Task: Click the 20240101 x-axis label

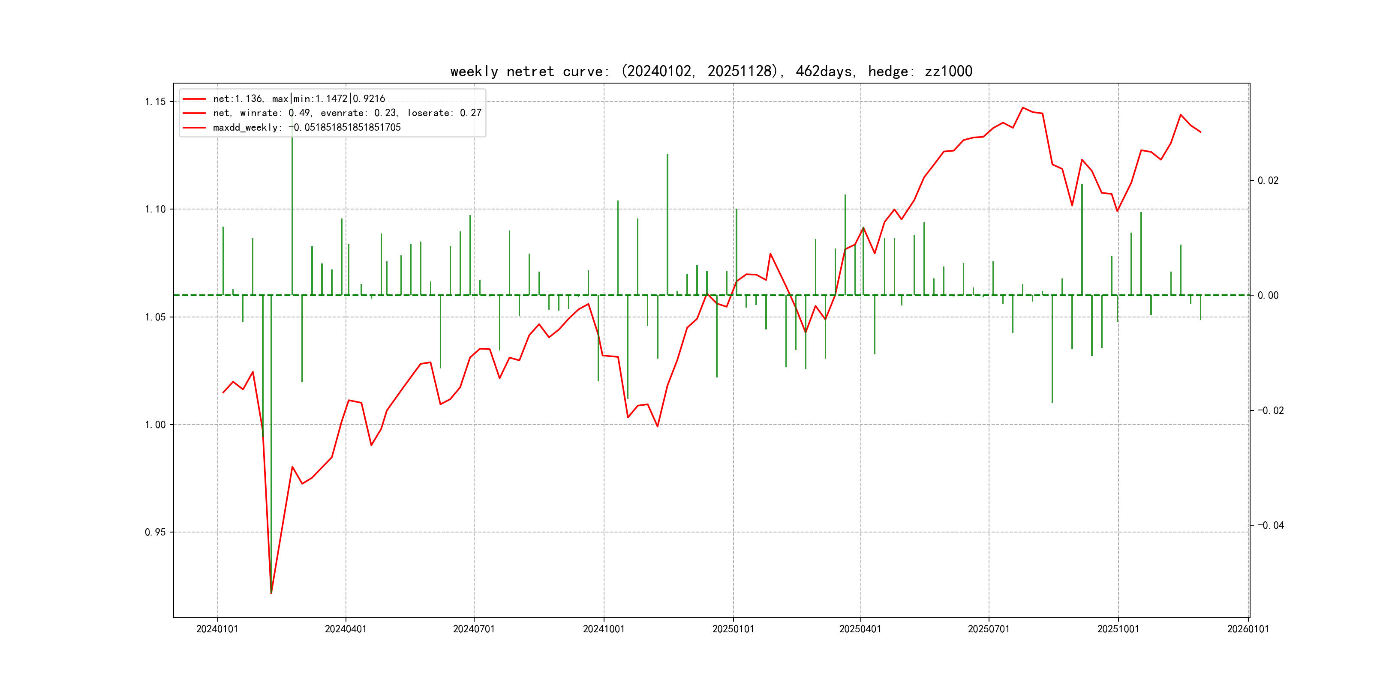Action: (x=217, y=629)
